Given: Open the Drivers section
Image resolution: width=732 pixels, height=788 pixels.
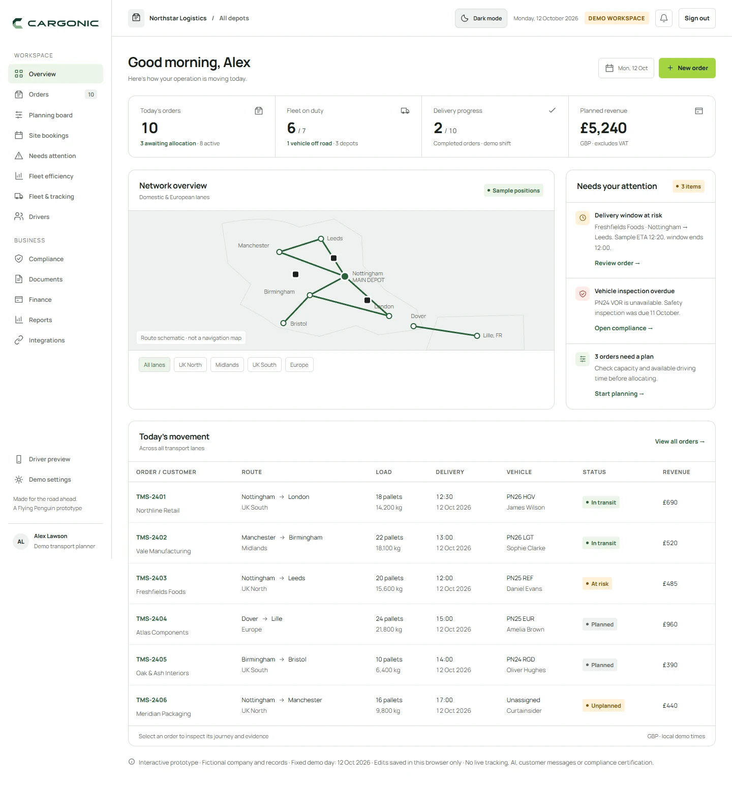Looking at the screenshot, I should click(55, 217).
